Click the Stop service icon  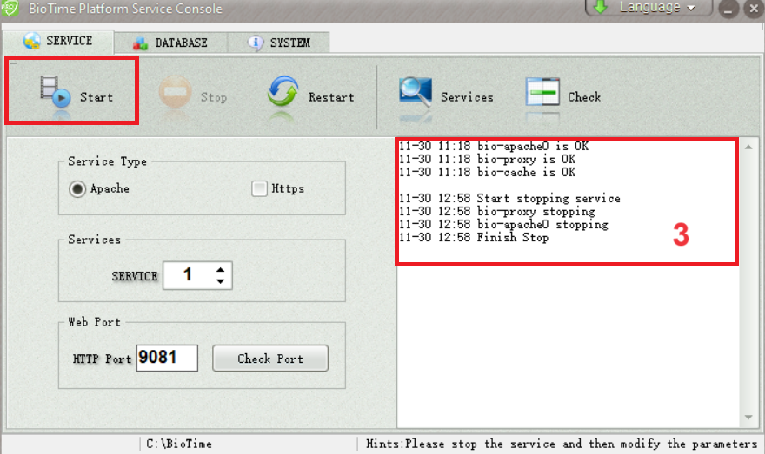coord(175,94)
